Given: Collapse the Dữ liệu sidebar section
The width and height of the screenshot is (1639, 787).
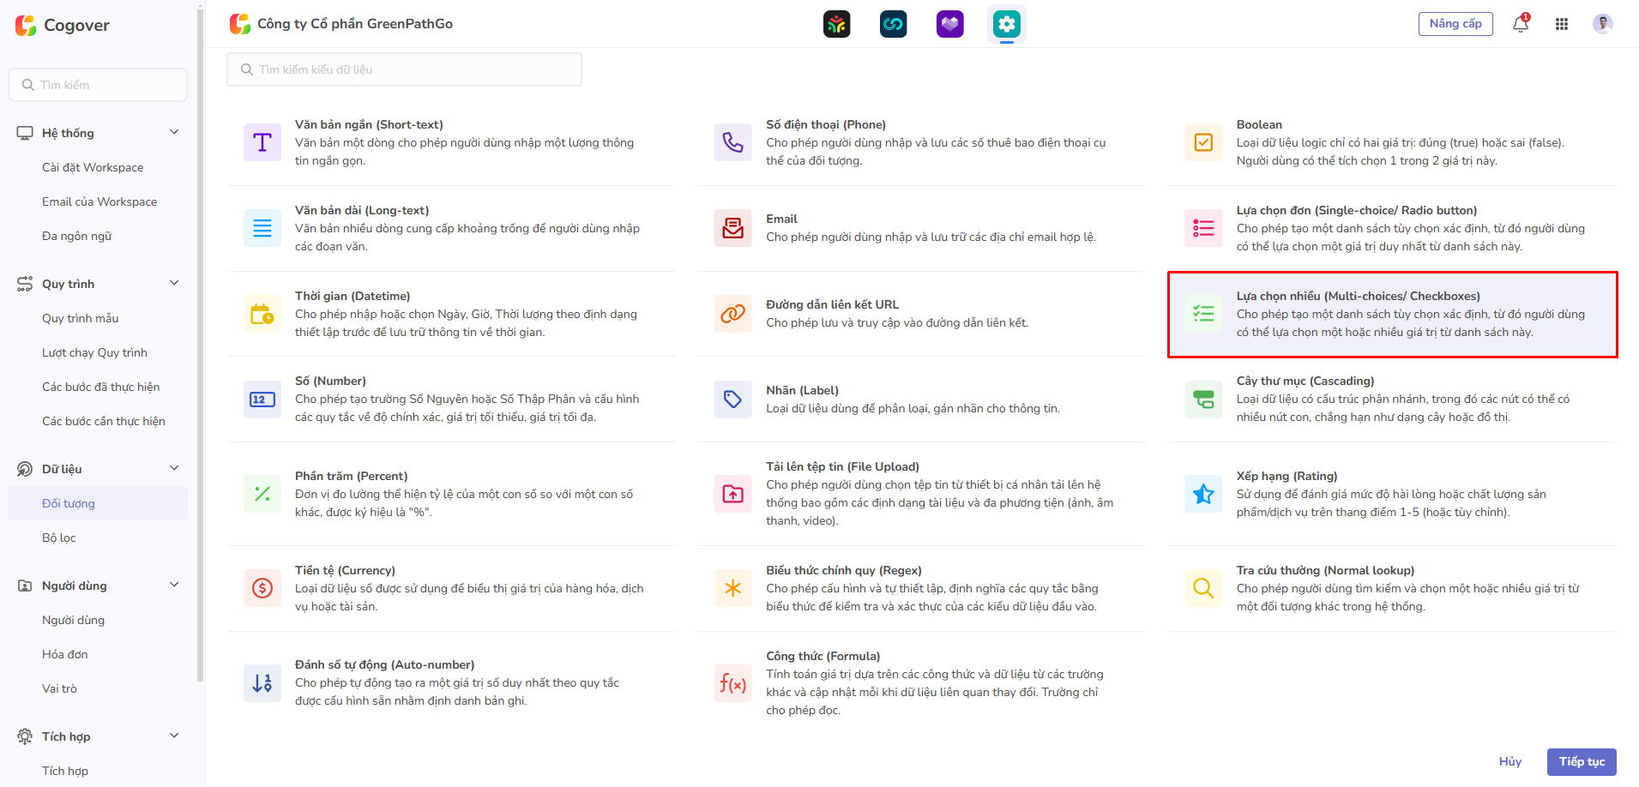Looking at the screenshot, I should 174,469.
